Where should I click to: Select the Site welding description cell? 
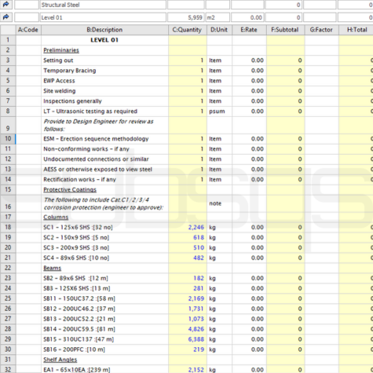[104, 91]
